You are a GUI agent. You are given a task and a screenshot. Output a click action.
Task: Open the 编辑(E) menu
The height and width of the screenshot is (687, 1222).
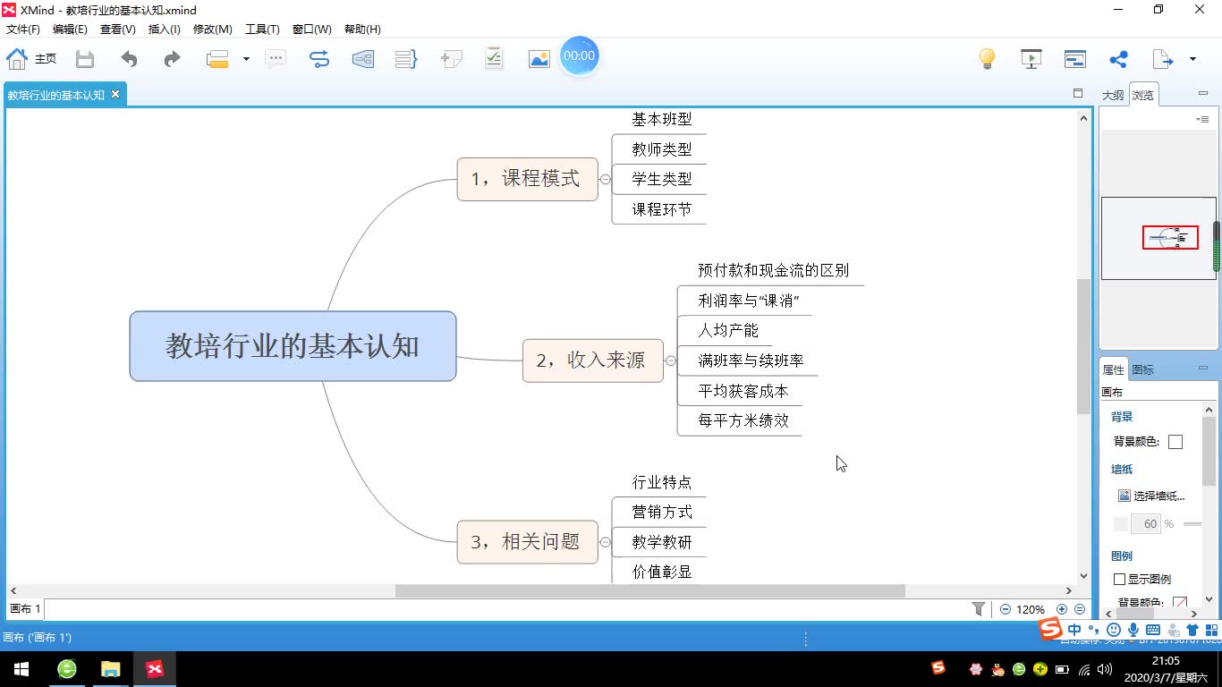[70, 30]
